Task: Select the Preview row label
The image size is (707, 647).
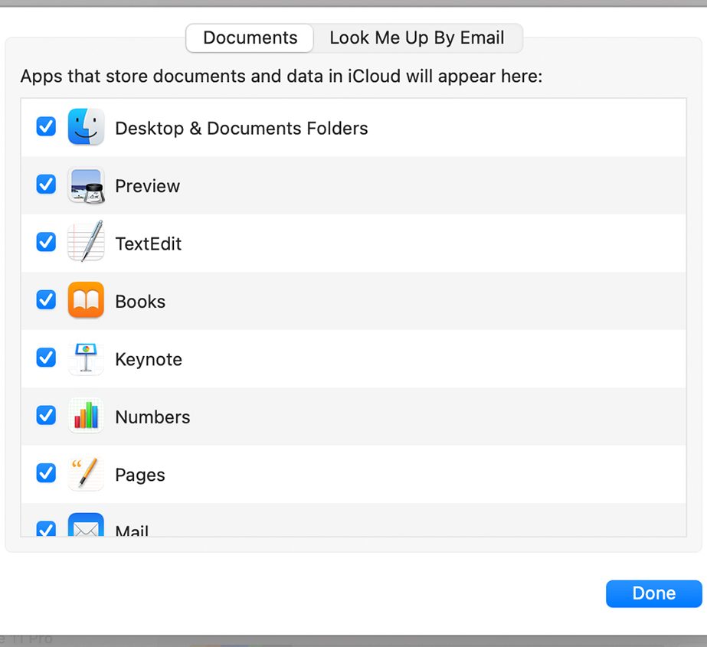Action: pyautogui.click(x=147, y=186)
